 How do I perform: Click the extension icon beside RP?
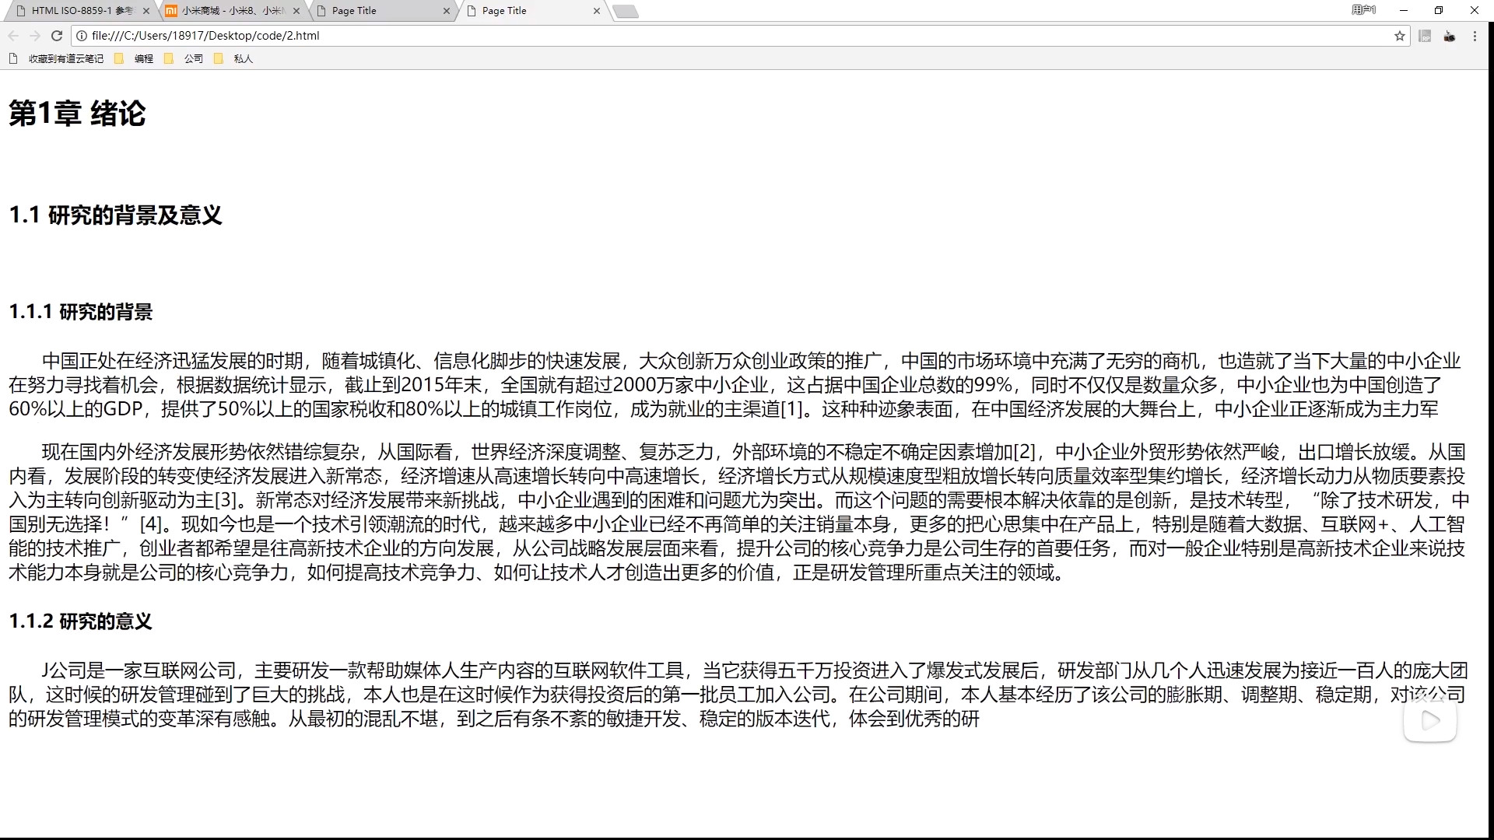(1449, 36)
